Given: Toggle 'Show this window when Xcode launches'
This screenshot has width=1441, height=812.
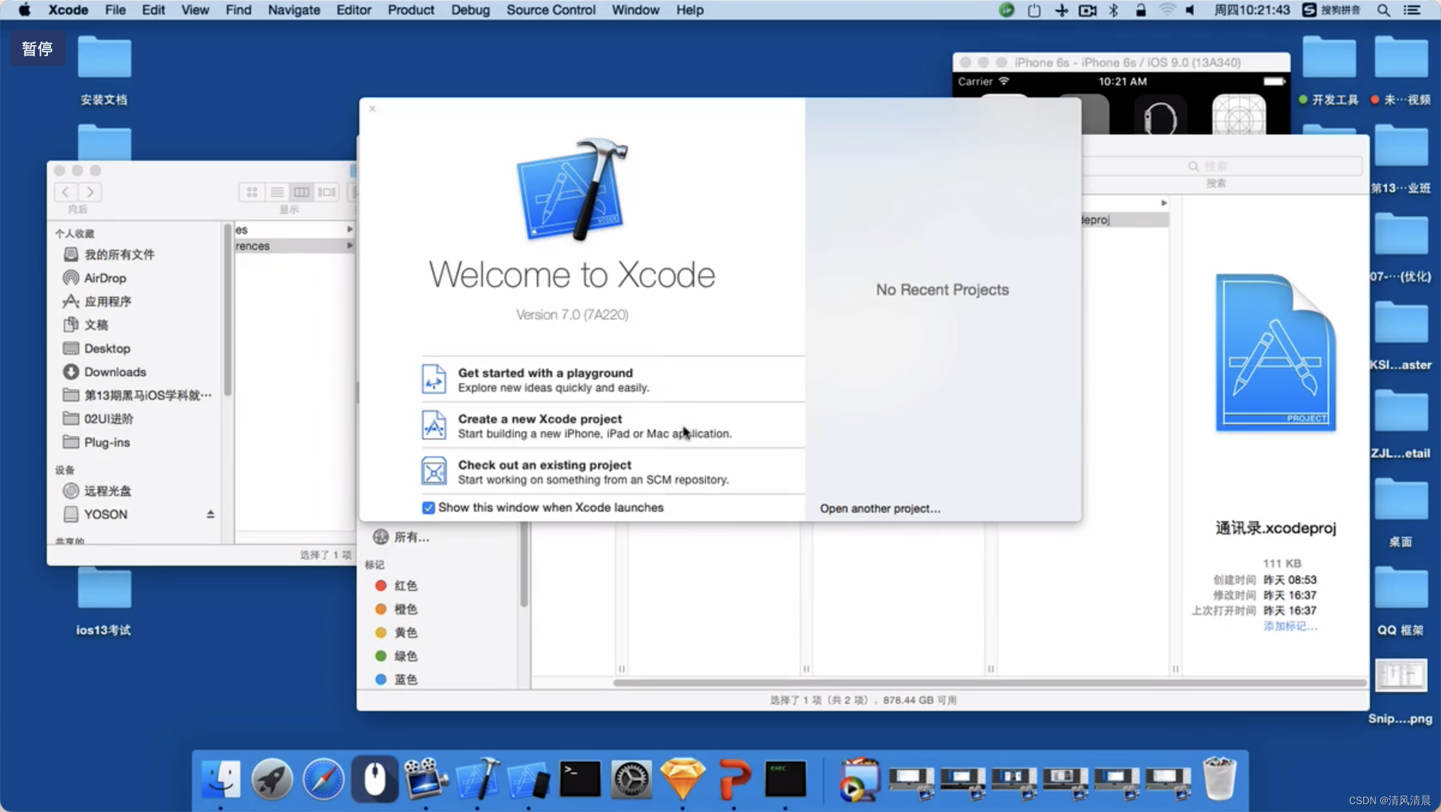Looking at the screenshot, I should point(426,507).
